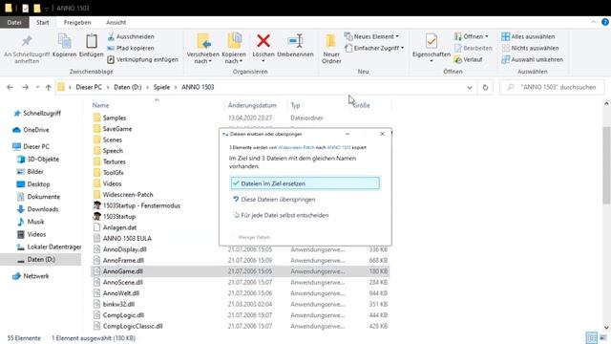Click Pfad kopieren in ribbon
The height and width of the screenshot is (344, 611).
click(x=131, y=48)
